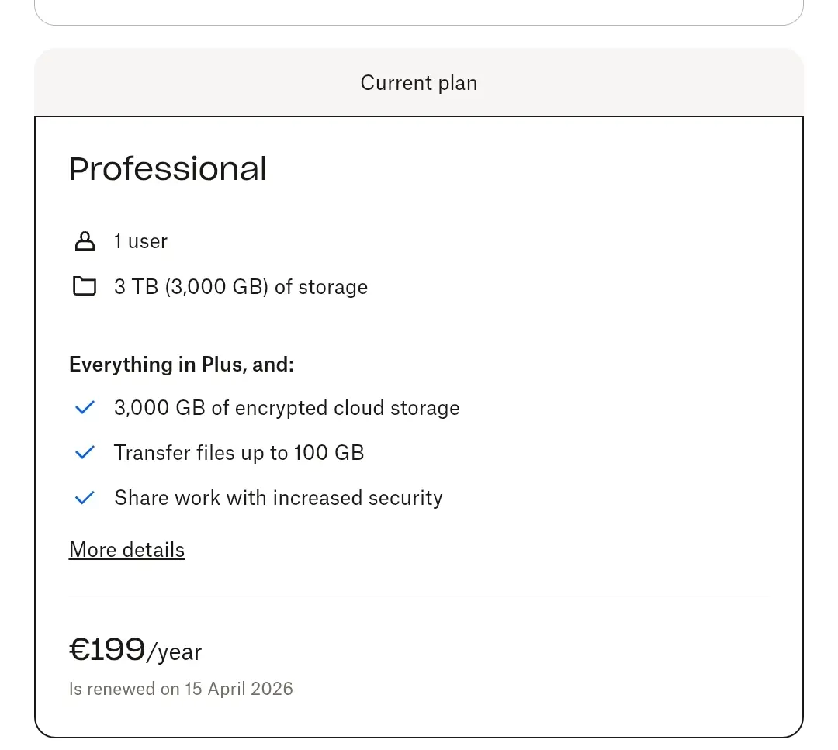This screenshot has height=750, width=838.
Task: Click the divider line above the price
Action: point(419,596)
